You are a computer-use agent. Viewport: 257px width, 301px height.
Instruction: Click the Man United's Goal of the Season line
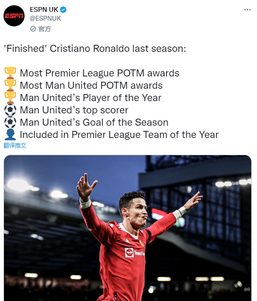click(94, 123)
